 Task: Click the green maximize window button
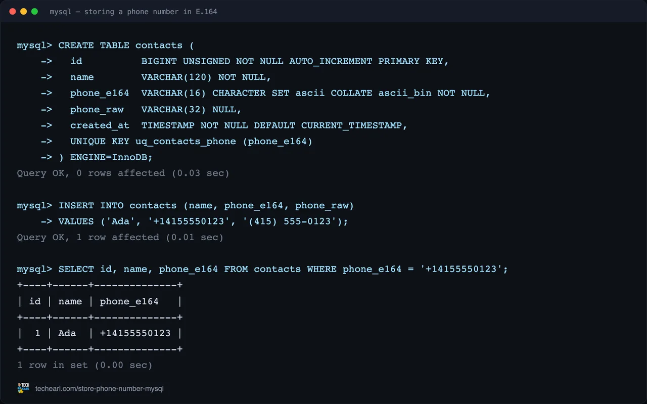34,11
